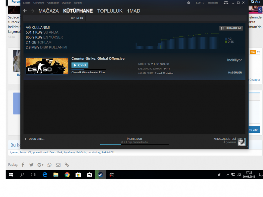The width and height of the screenshot is (263, 197).
Task: Click the CS:GO progress bar under Oyna
Action: [x=89, y=69]
